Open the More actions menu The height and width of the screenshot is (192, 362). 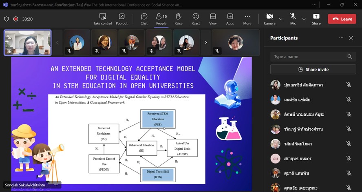pyautogui.click(x=247, y=19)
